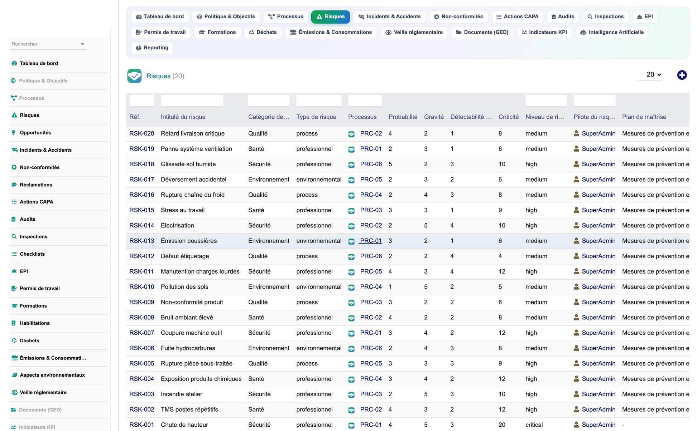Click the Aspects environnementaux leaf icon
Image resolution: width=697 pixels, height=431 pixels.
point(14,375)
